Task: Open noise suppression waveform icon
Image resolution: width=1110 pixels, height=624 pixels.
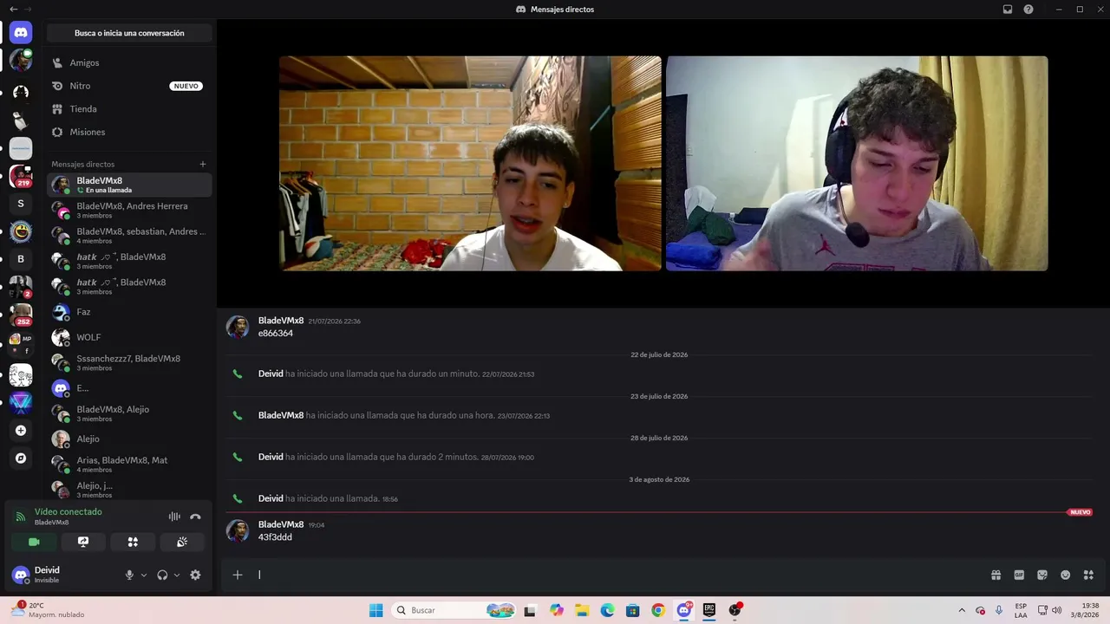Action: click(174, 517)
